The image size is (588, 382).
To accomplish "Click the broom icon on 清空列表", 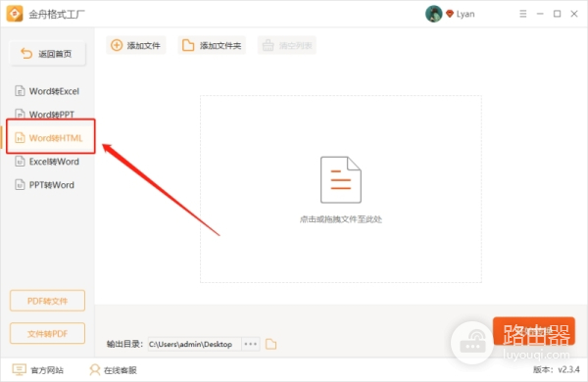I will pos(268,45).
